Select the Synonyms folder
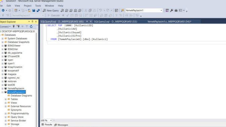The image size is (226, 127). [x=16, y=110]
